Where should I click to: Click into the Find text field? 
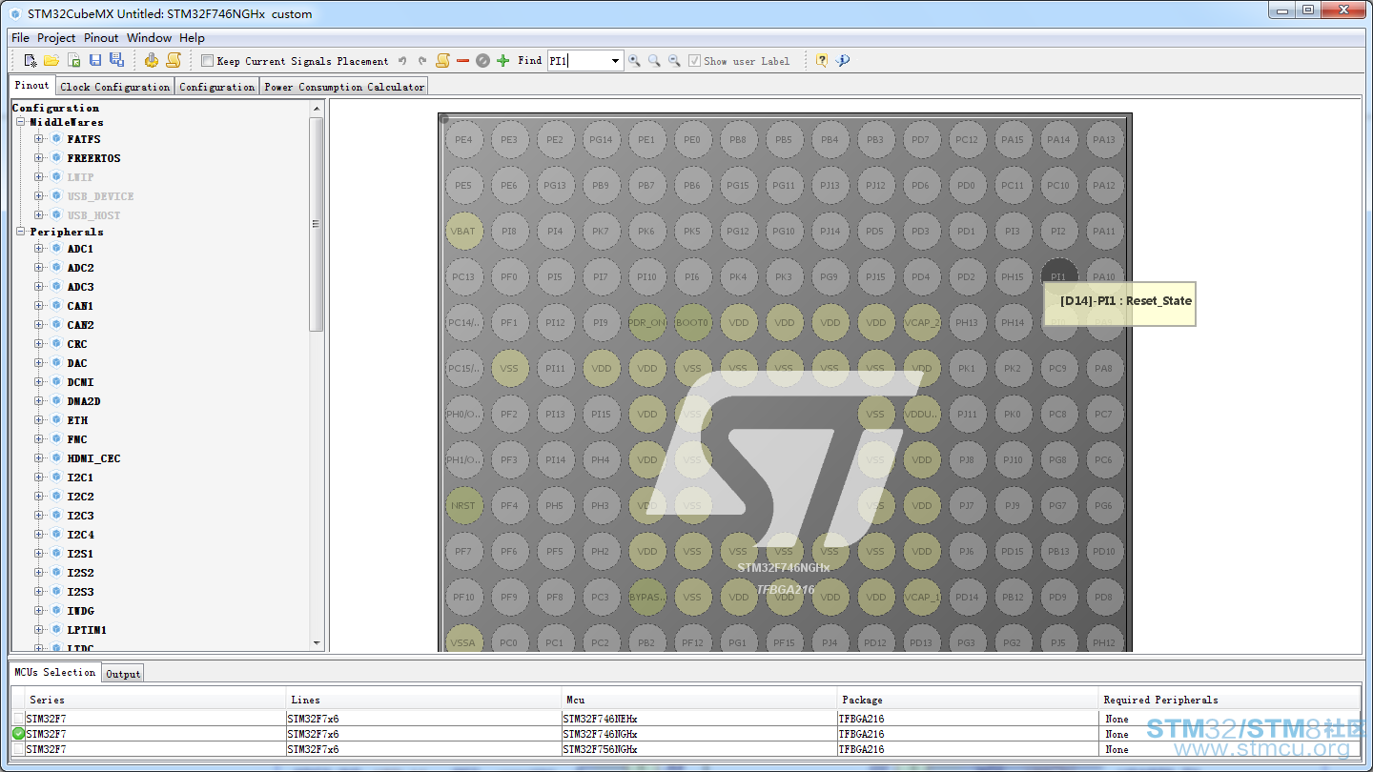tap(577, 61)
